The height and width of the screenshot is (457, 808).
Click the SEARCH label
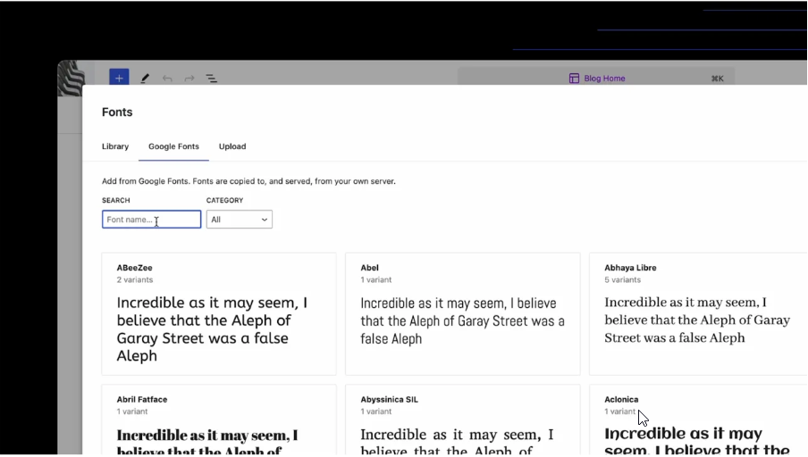coord(116,200)
